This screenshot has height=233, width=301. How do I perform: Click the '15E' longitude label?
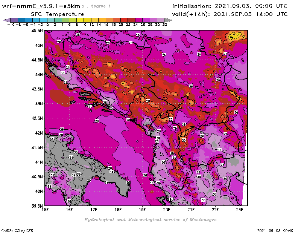(45, 210)
